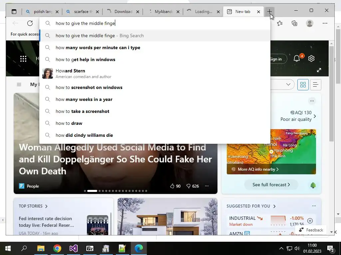Click the expand background arrows icon
Viewport: 341px width, 255px height.
[319, 70]
